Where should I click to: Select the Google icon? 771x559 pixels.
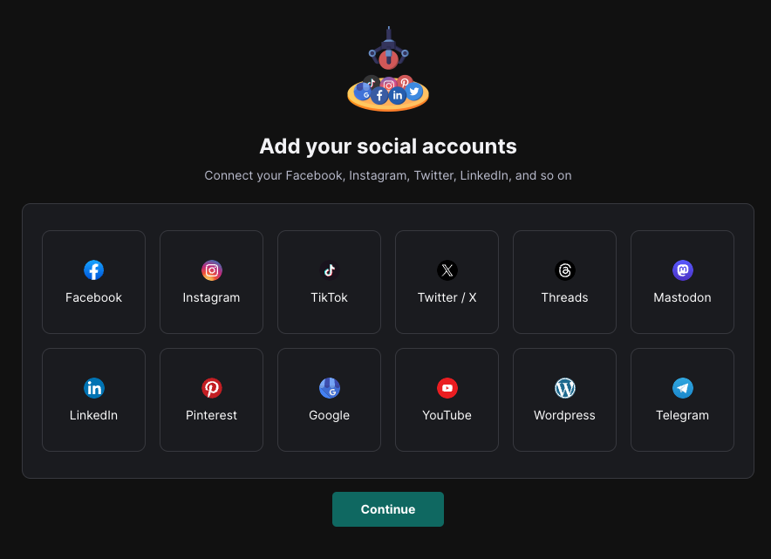click(x=329, y=388)
